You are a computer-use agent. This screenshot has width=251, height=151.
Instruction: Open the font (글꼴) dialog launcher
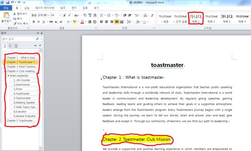click(x=96, y=28)
